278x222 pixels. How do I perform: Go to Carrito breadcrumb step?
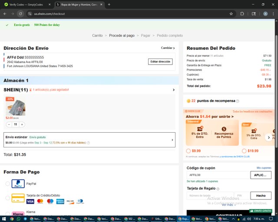pyautogui.click(x=97, y=36)
